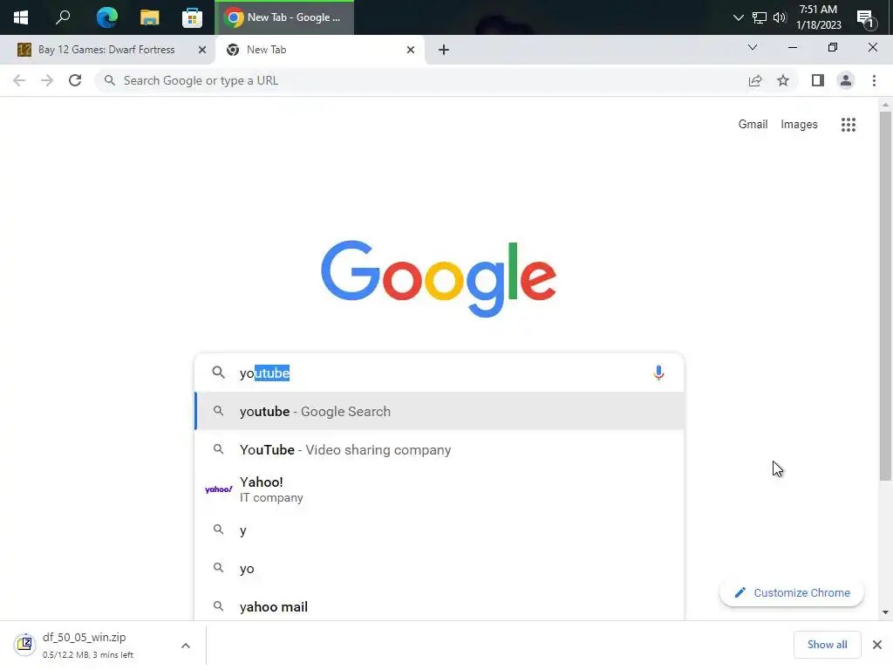Open Google Images link
This screenshot has width=893, height=670.
(799, 124)
